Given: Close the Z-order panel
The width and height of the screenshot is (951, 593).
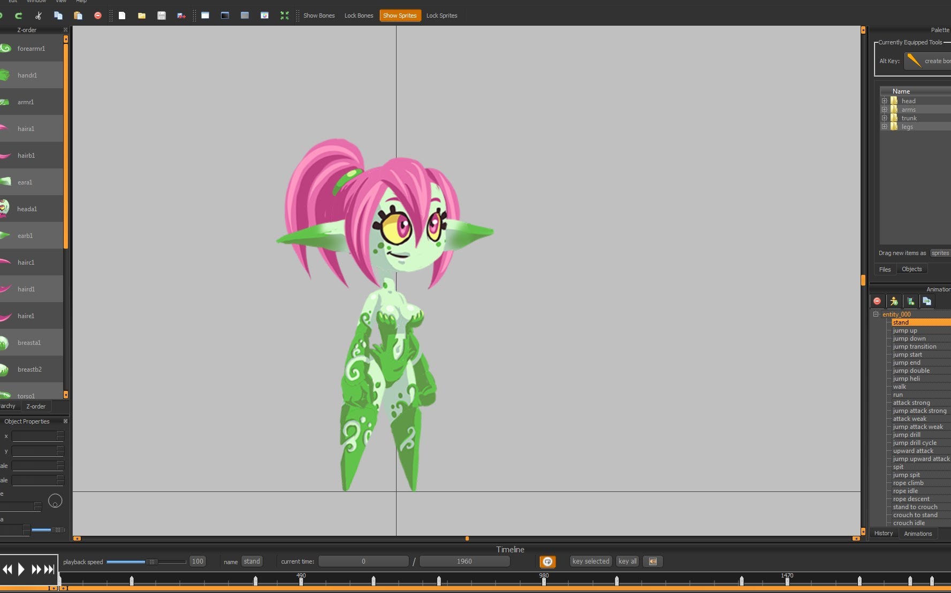Looking at the screenshot, I should pyautogui.click(x=66, y=30).
